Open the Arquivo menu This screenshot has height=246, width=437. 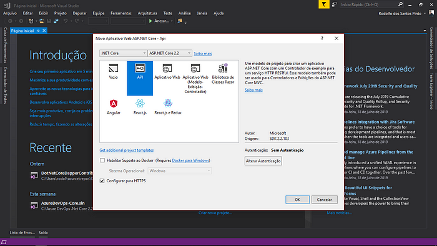coord(10,13)
